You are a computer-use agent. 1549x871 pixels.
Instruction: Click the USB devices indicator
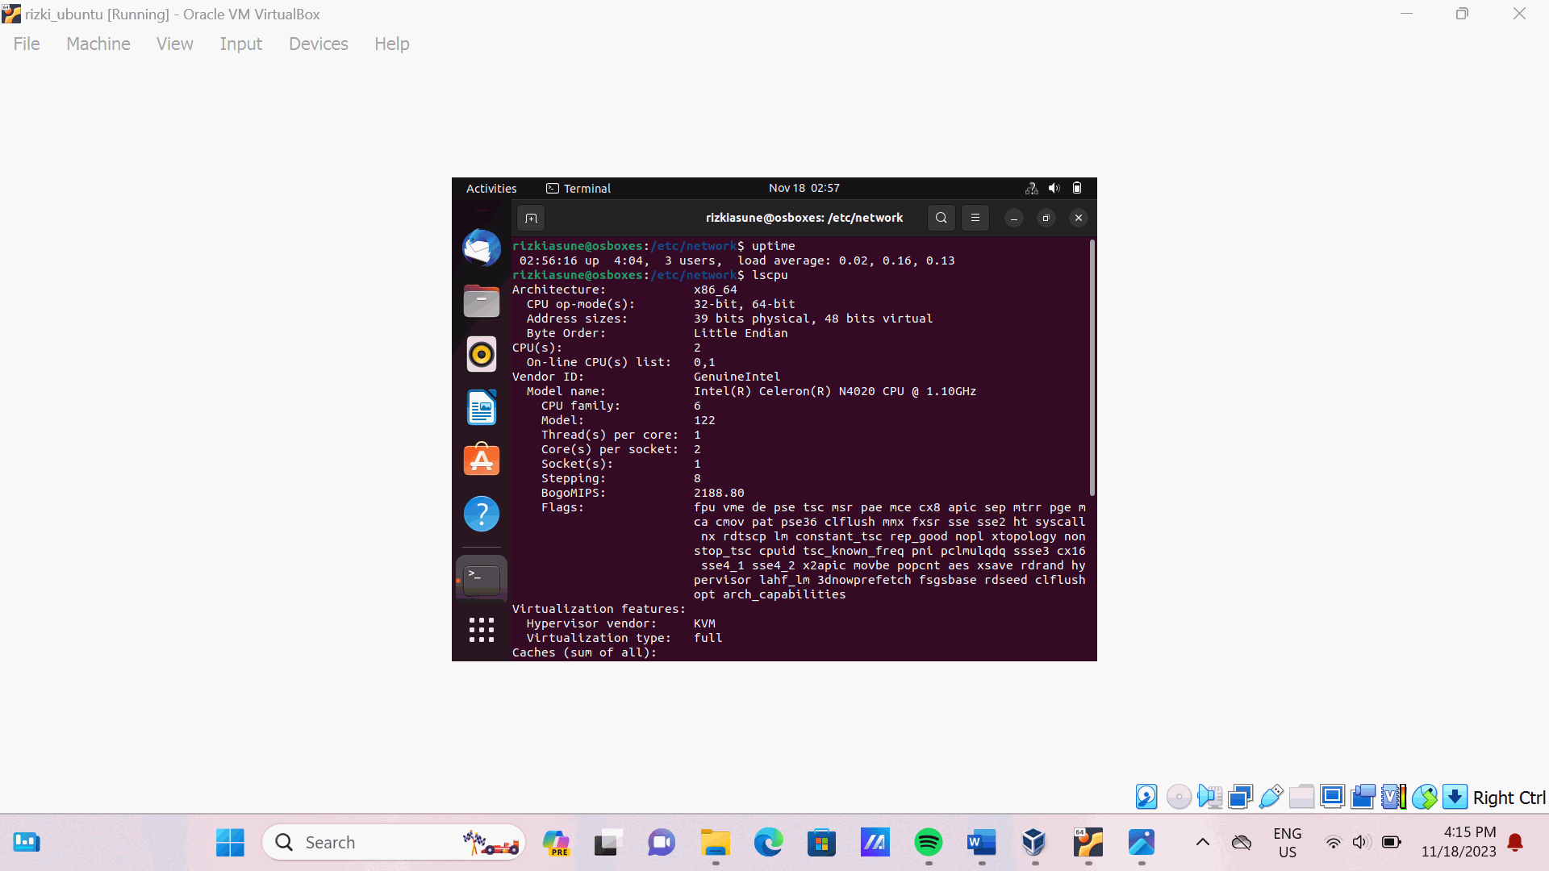coord(1271,797)
